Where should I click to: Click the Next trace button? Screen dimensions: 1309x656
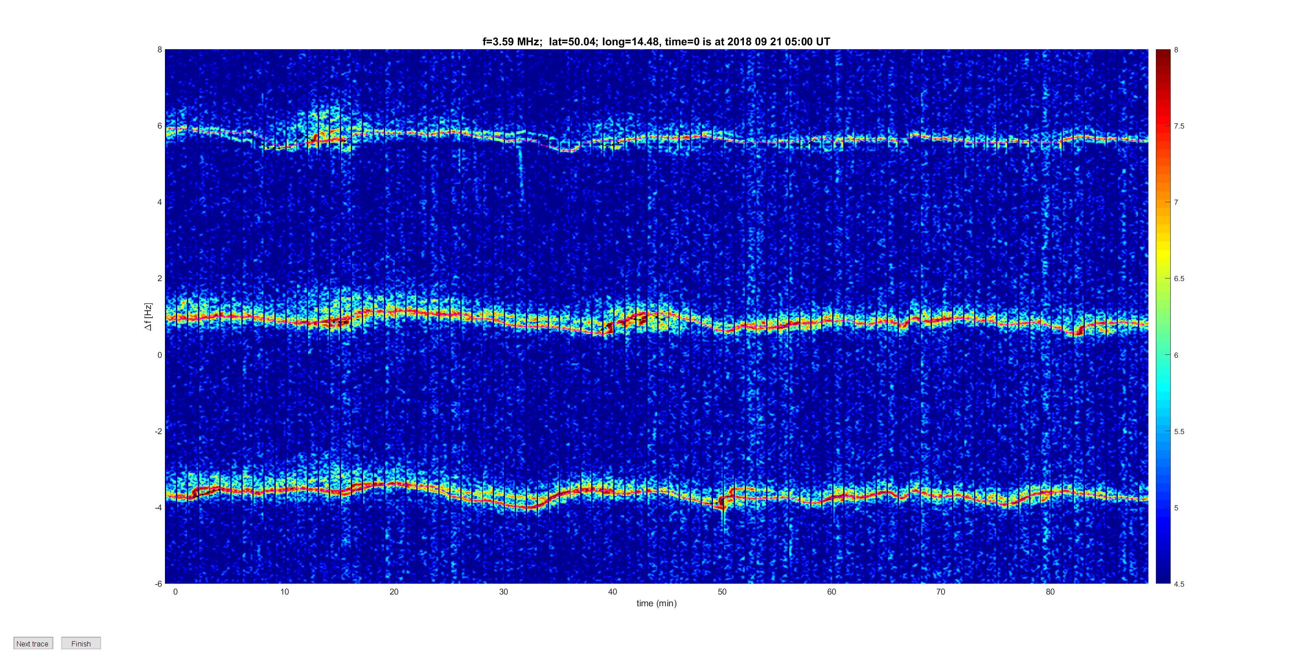point(33,643)
